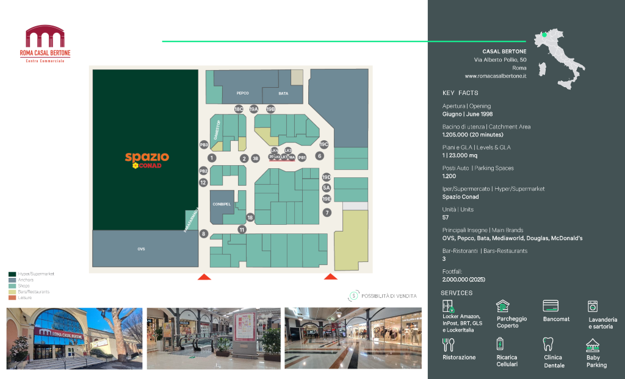Click the Roma Casal Bertone logo
Viewport: 625px width, 379px height.
pyautogui.click(x=45, y=44)
